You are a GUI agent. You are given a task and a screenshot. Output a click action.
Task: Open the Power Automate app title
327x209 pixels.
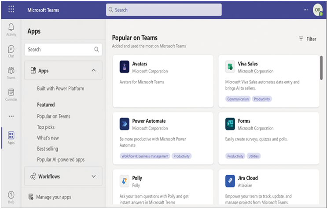[x=149, y=121]
